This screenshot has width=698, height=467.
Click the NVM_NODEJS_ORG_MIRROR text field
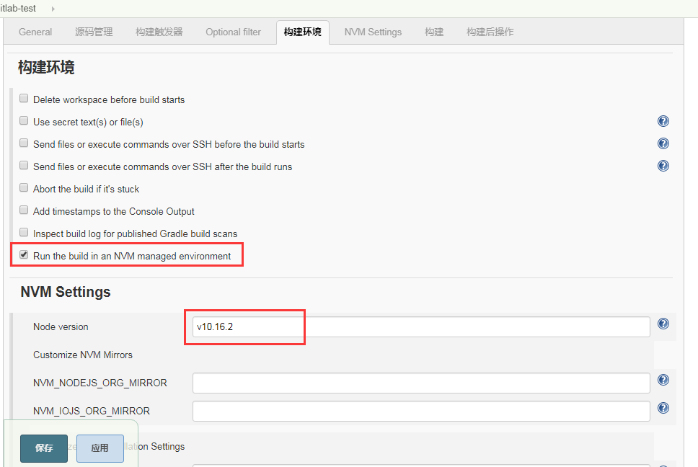tap(421, 383)
